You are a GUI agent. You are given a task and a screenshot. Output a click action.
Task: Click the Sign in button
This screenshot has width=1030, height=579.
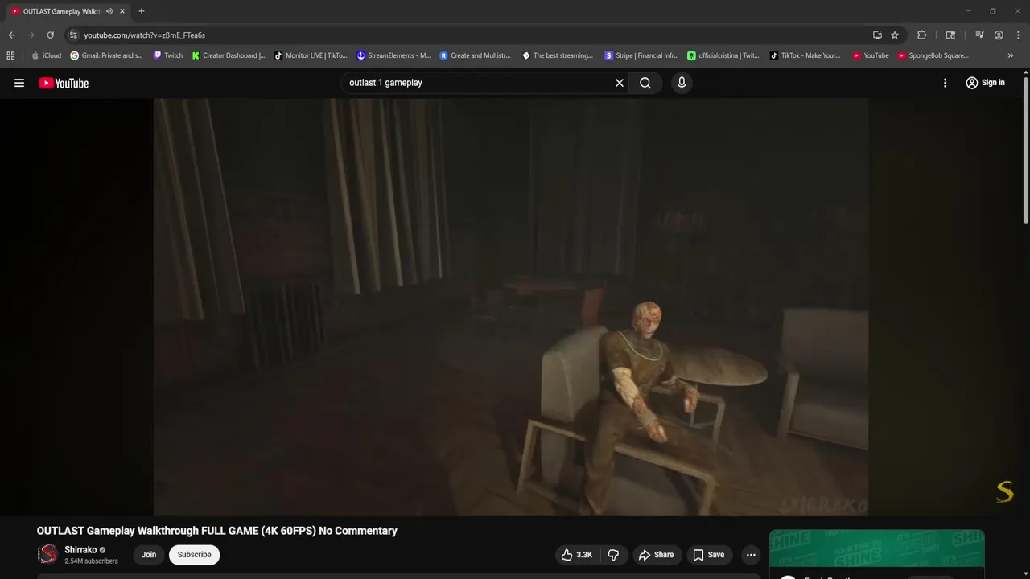[985, 83]
